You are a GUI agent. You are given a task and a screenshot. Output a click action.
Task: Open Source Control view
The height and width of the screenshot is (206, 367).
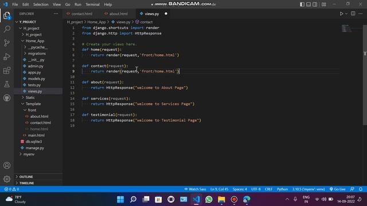(x=7, y=43)
